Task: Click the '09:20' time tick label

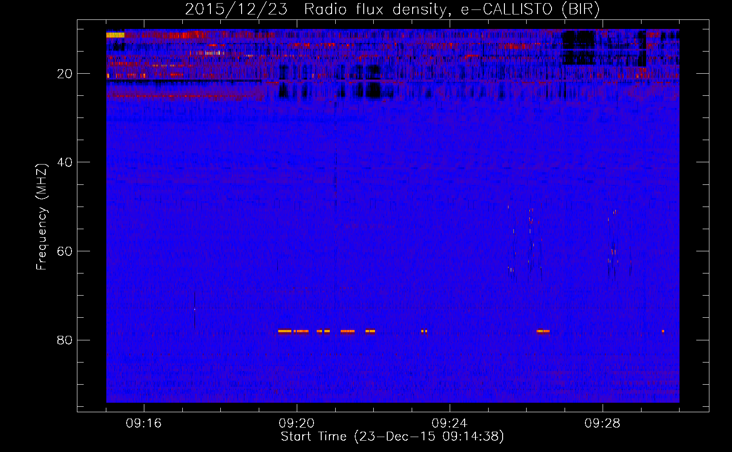Action: pyautogui.click(x=297, y=424)
